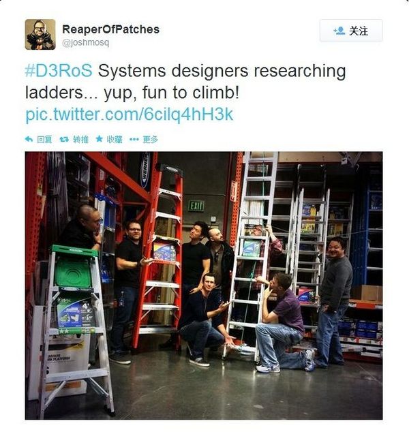The height and width of the screenshot is (434, 409).
Task: Click the three-dots more icon
Action: (x=134, y=139)
